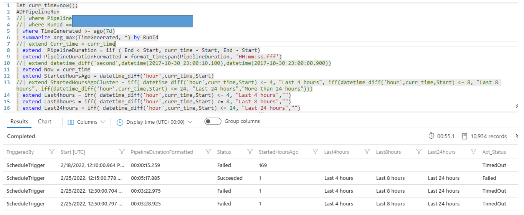The width and height of the screenshot is (524, 215).
Task: Place cursor on line 1 let curr_time=now()
Action: 47,5
